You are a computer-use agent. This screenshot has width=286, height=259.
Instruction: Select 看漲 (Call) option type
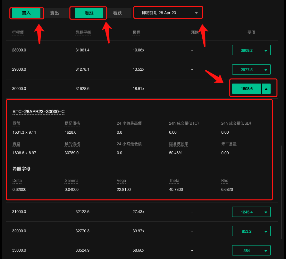(89, 13)
